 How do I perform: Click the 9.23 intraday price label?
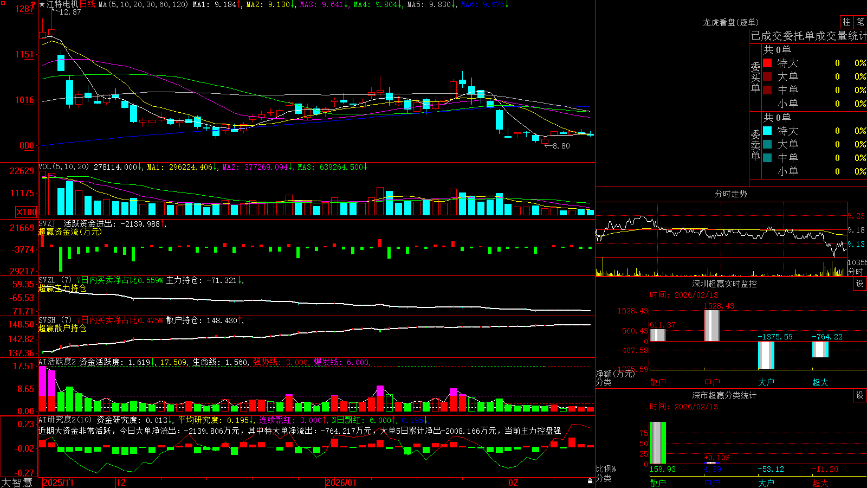[x=857, y=216]
